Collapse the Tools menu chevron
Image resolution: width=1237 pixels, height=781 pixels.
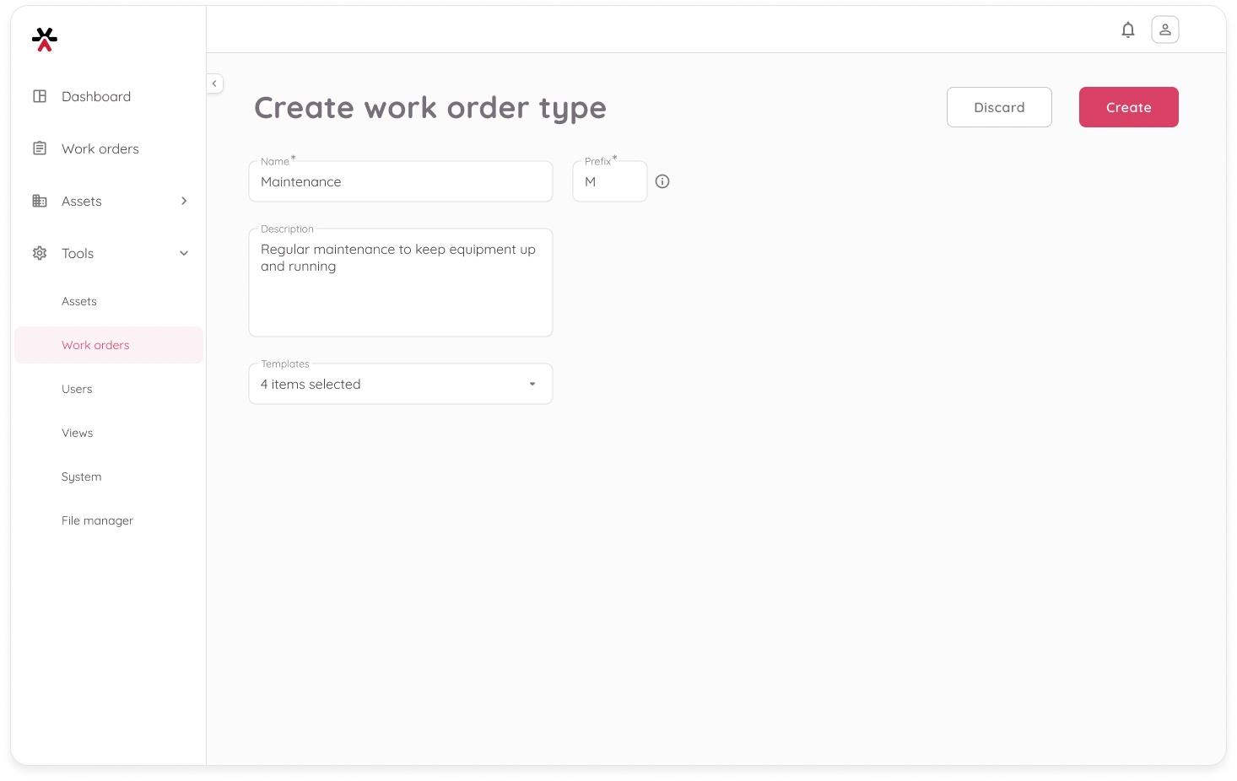(184, 253)
